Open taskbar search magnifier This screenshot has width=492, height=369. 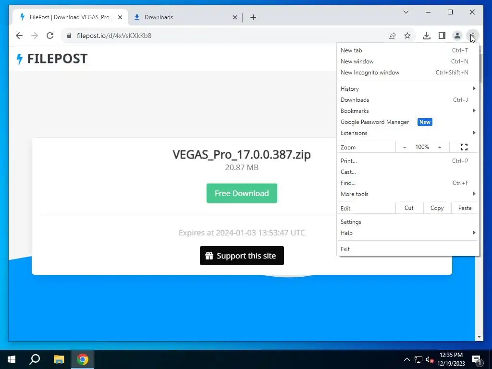tap(35, 359)
